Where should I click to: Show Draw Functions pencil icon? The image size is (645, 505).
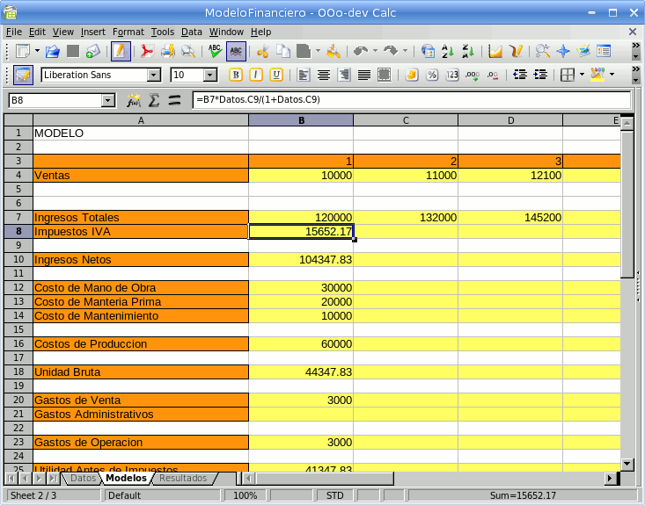(x=516, y=51)
